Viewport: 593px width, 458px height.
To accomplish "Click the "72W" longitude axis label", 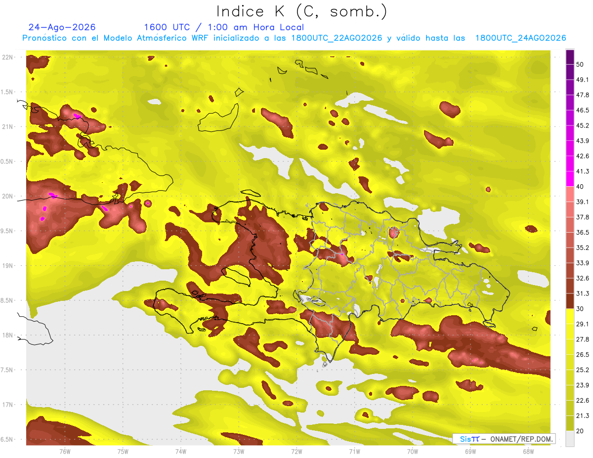I will click(x=296, y=451).
